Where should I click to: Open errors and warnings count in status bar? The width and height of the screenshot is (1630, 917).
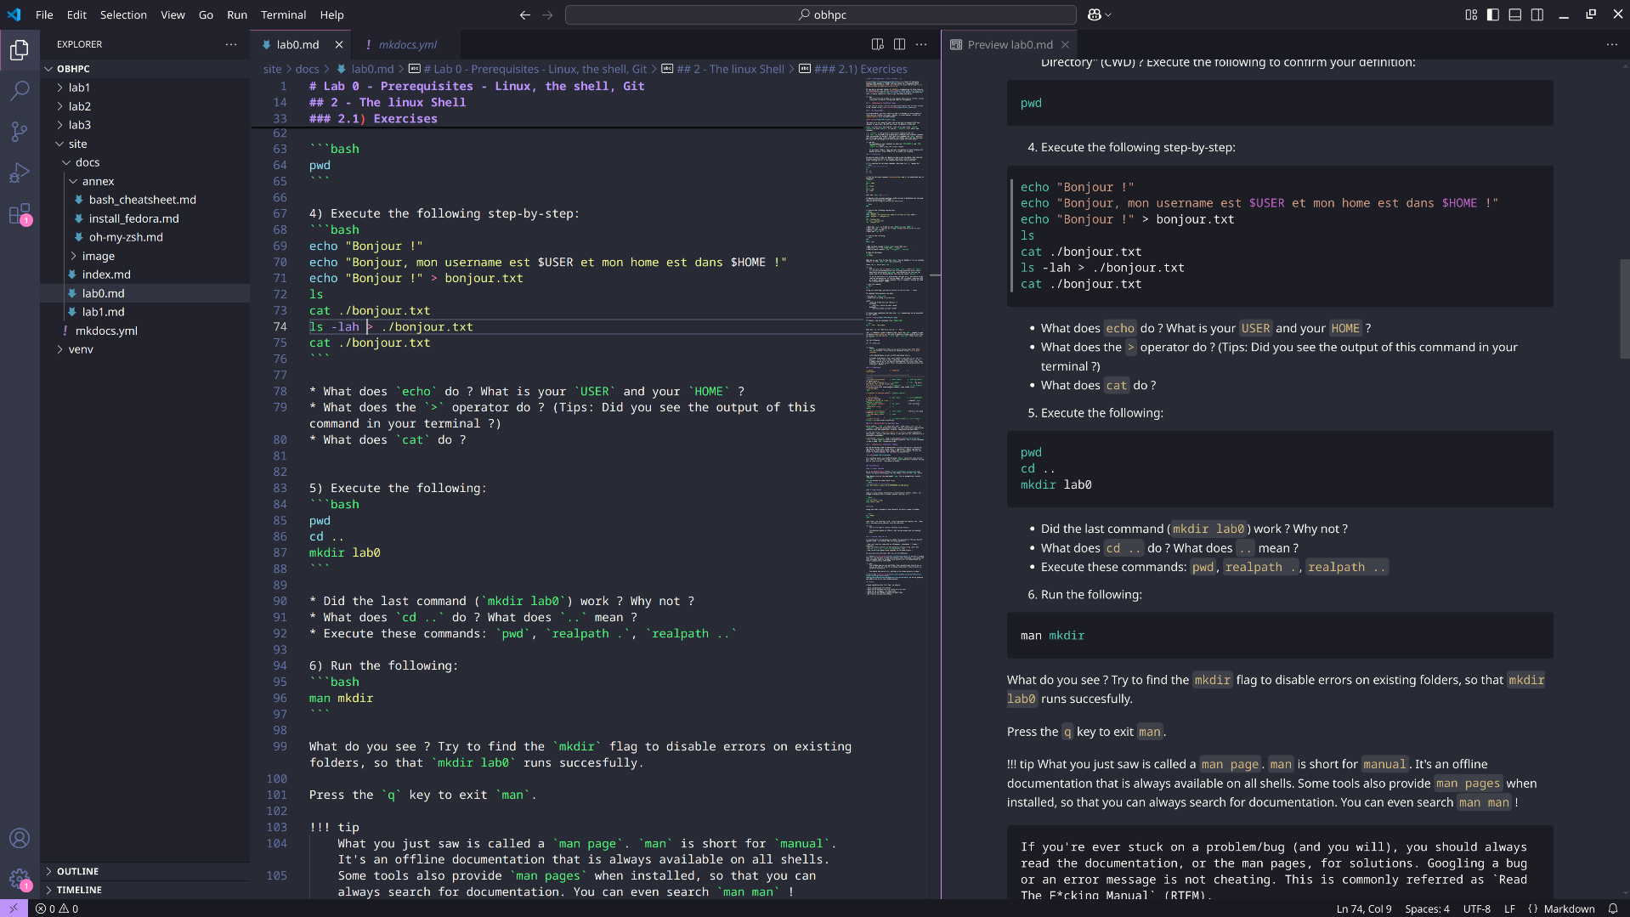(57, 909)
